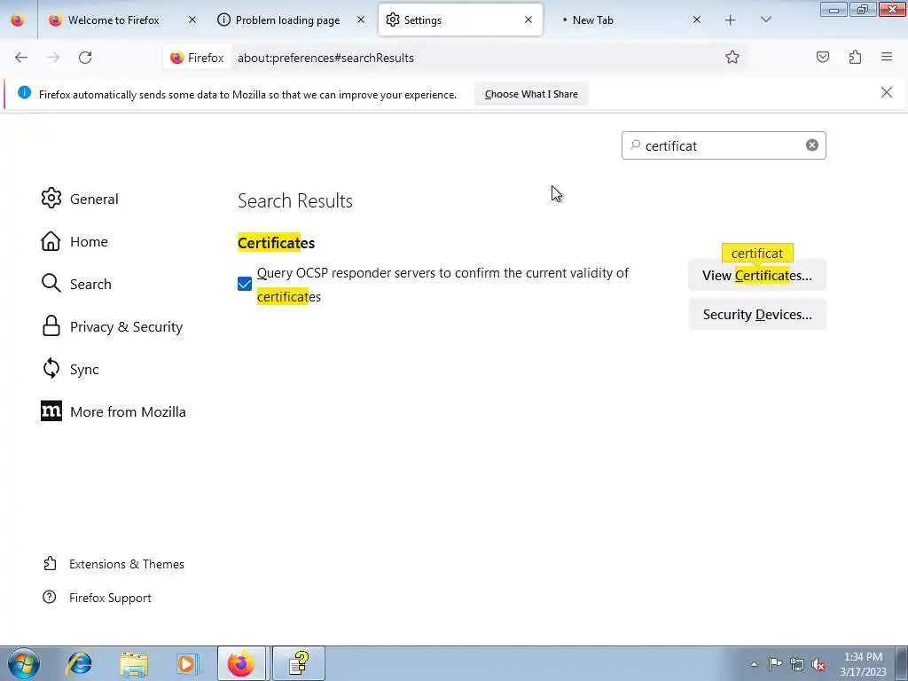Viewport: 908px width, 681px height.
Task: Open the Extensions puzzle icon in toolbar
Action: click(855, 57)
